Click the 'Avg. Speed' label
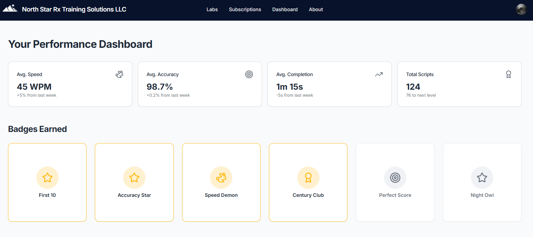Screen dimensions: 533x237 [x=30, y=74]
